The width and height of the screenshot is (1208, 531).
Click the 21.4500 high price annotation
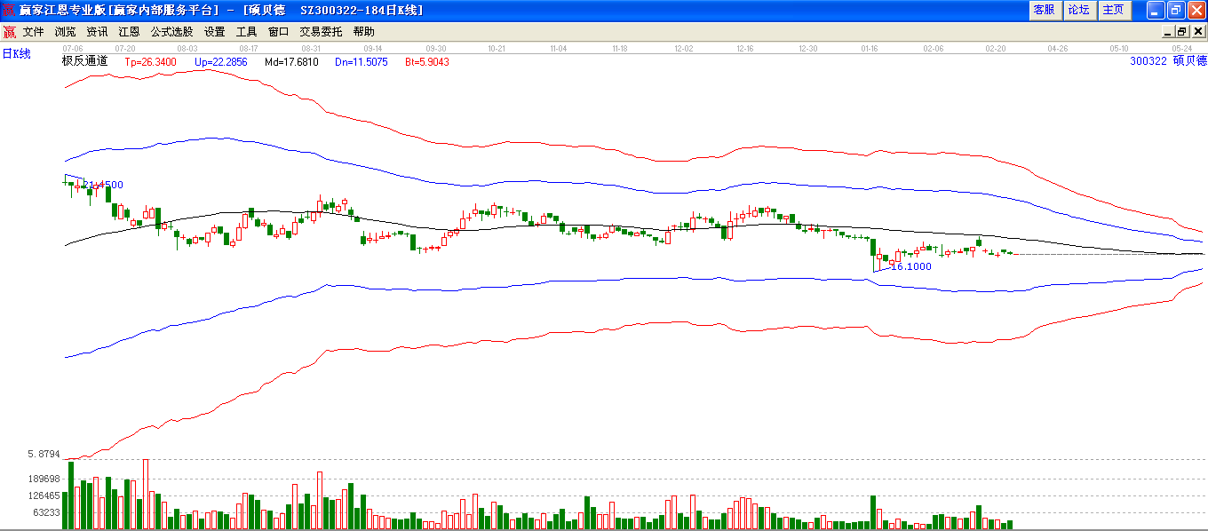102,185
